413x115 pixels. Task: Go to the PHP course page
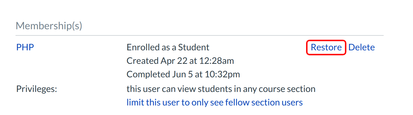pyautogui.click(x=25, y=47)
